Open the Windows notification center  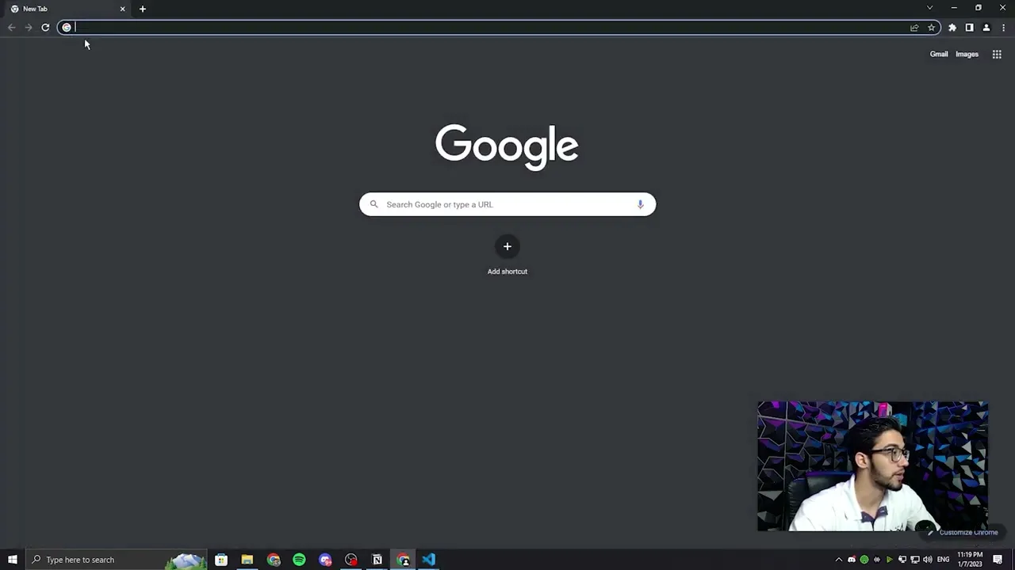998,560
